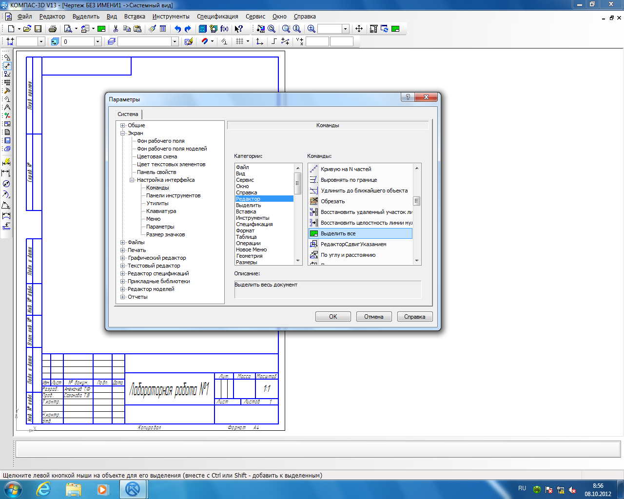624x499 pixels.
Task: Click the Undo arrow icon
Action: click(177, 29)
